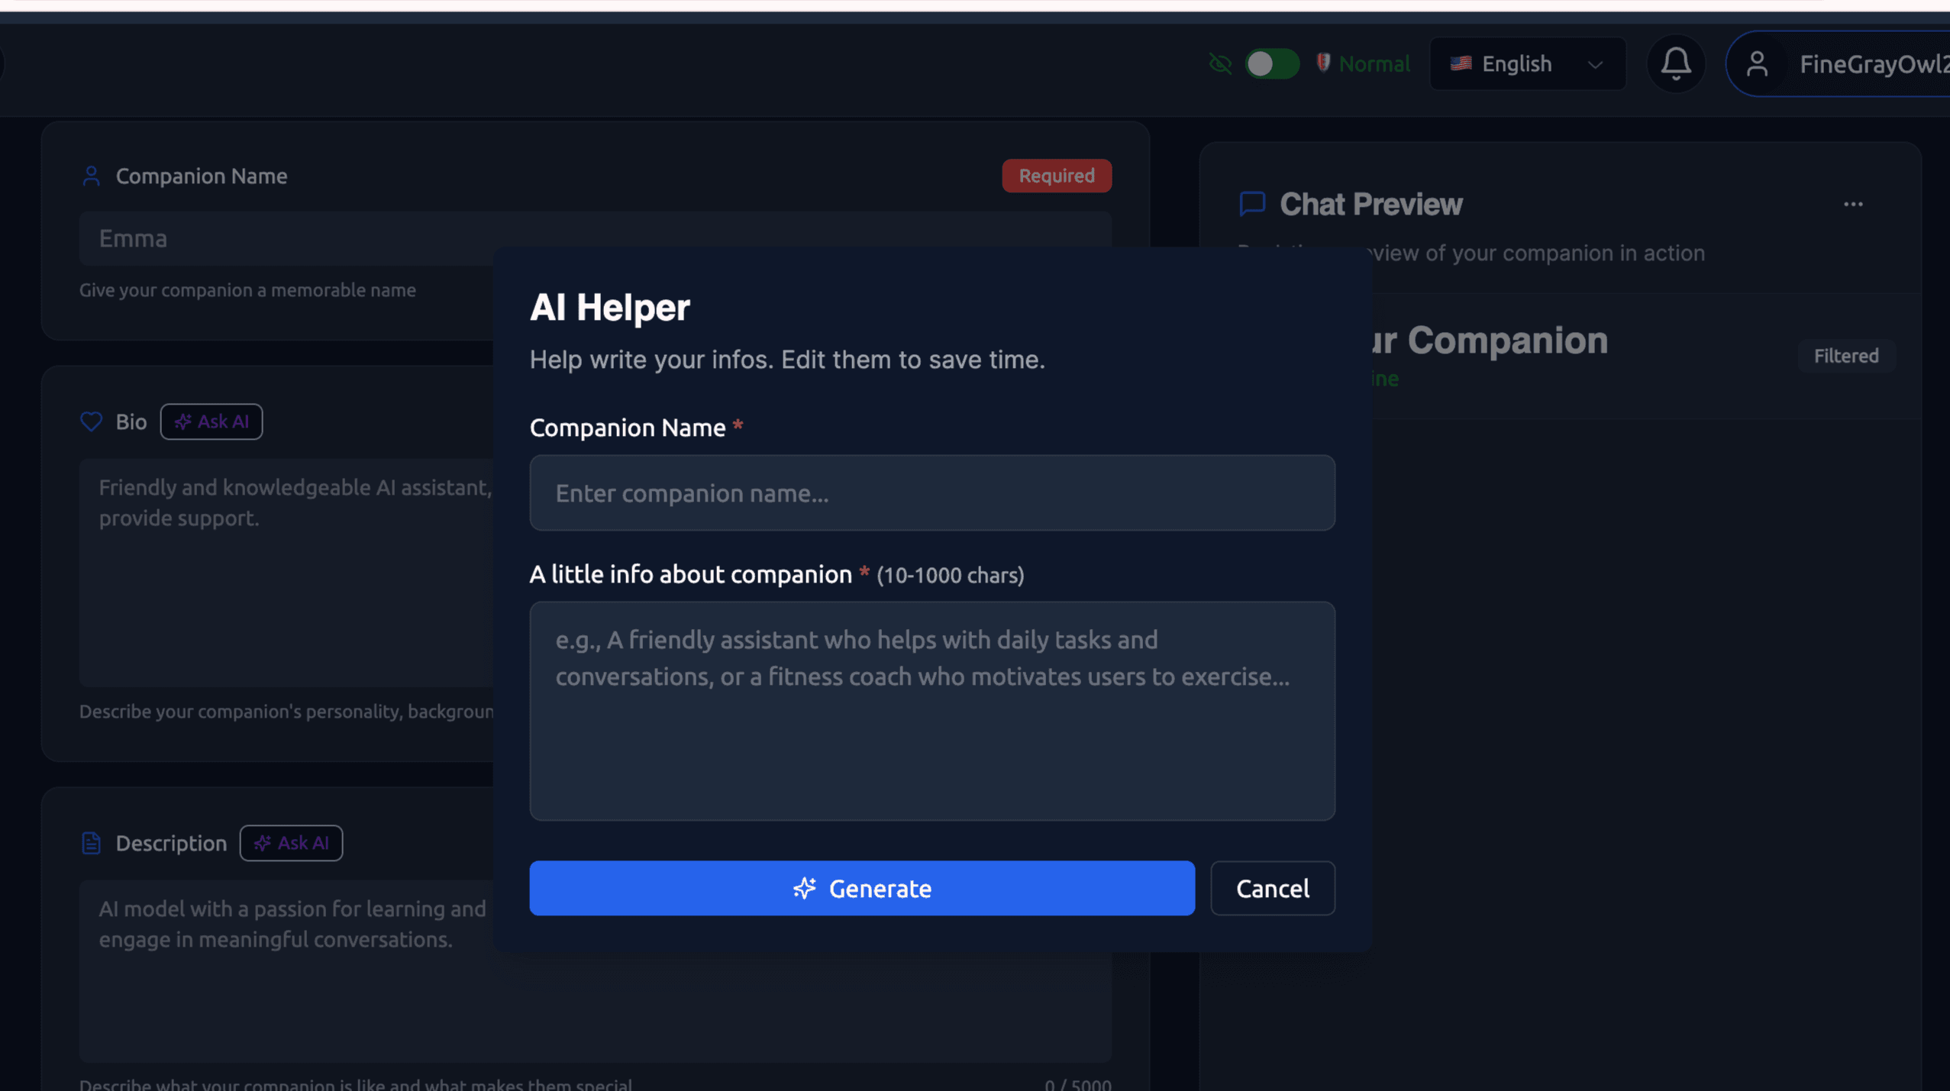Expand the language chevron arrow

pyautogui.click(x=1595, y=65)
